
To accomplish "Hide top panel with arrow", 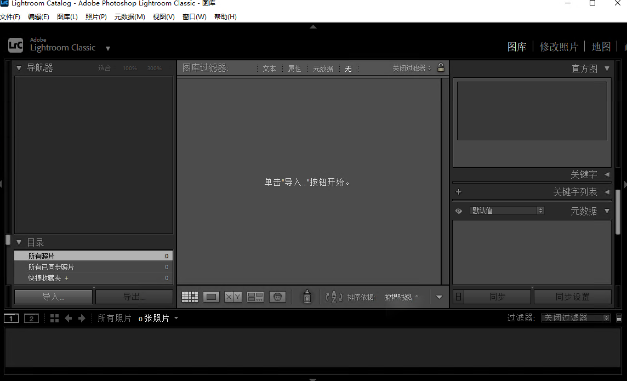I will pos(313,27).
